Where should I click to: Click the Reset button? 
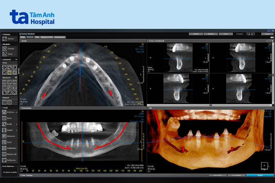point(267,34)
